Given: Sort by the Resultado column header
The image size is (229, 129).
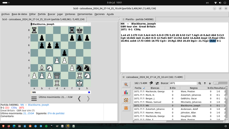Looking at the screenshot, I should coord(218,88).
